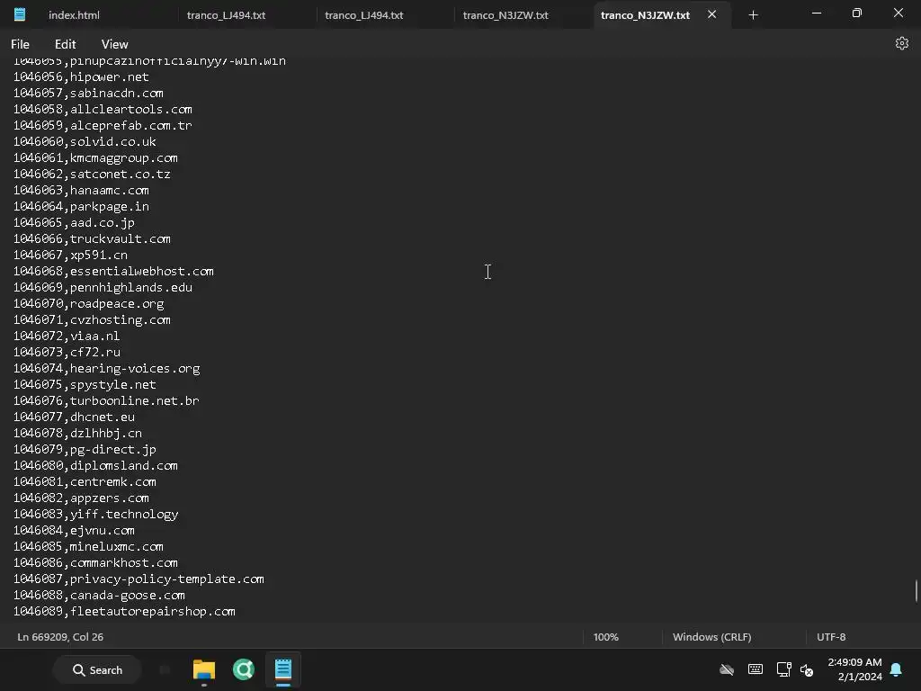Screen dimensions: 921x691
Task: Close the active tranco_N3JZW.txt tab
Action: 712,14
